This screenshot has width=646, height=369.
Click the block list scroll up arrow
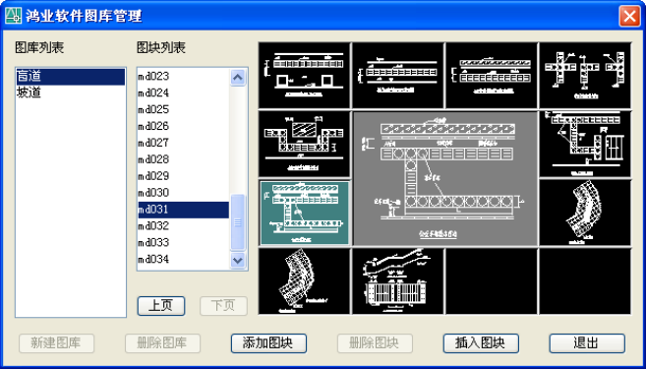(x=238, y=77)
